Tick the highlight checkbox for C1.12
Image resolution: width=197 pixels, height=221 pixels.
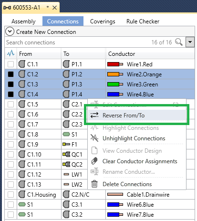coord(10,174)
